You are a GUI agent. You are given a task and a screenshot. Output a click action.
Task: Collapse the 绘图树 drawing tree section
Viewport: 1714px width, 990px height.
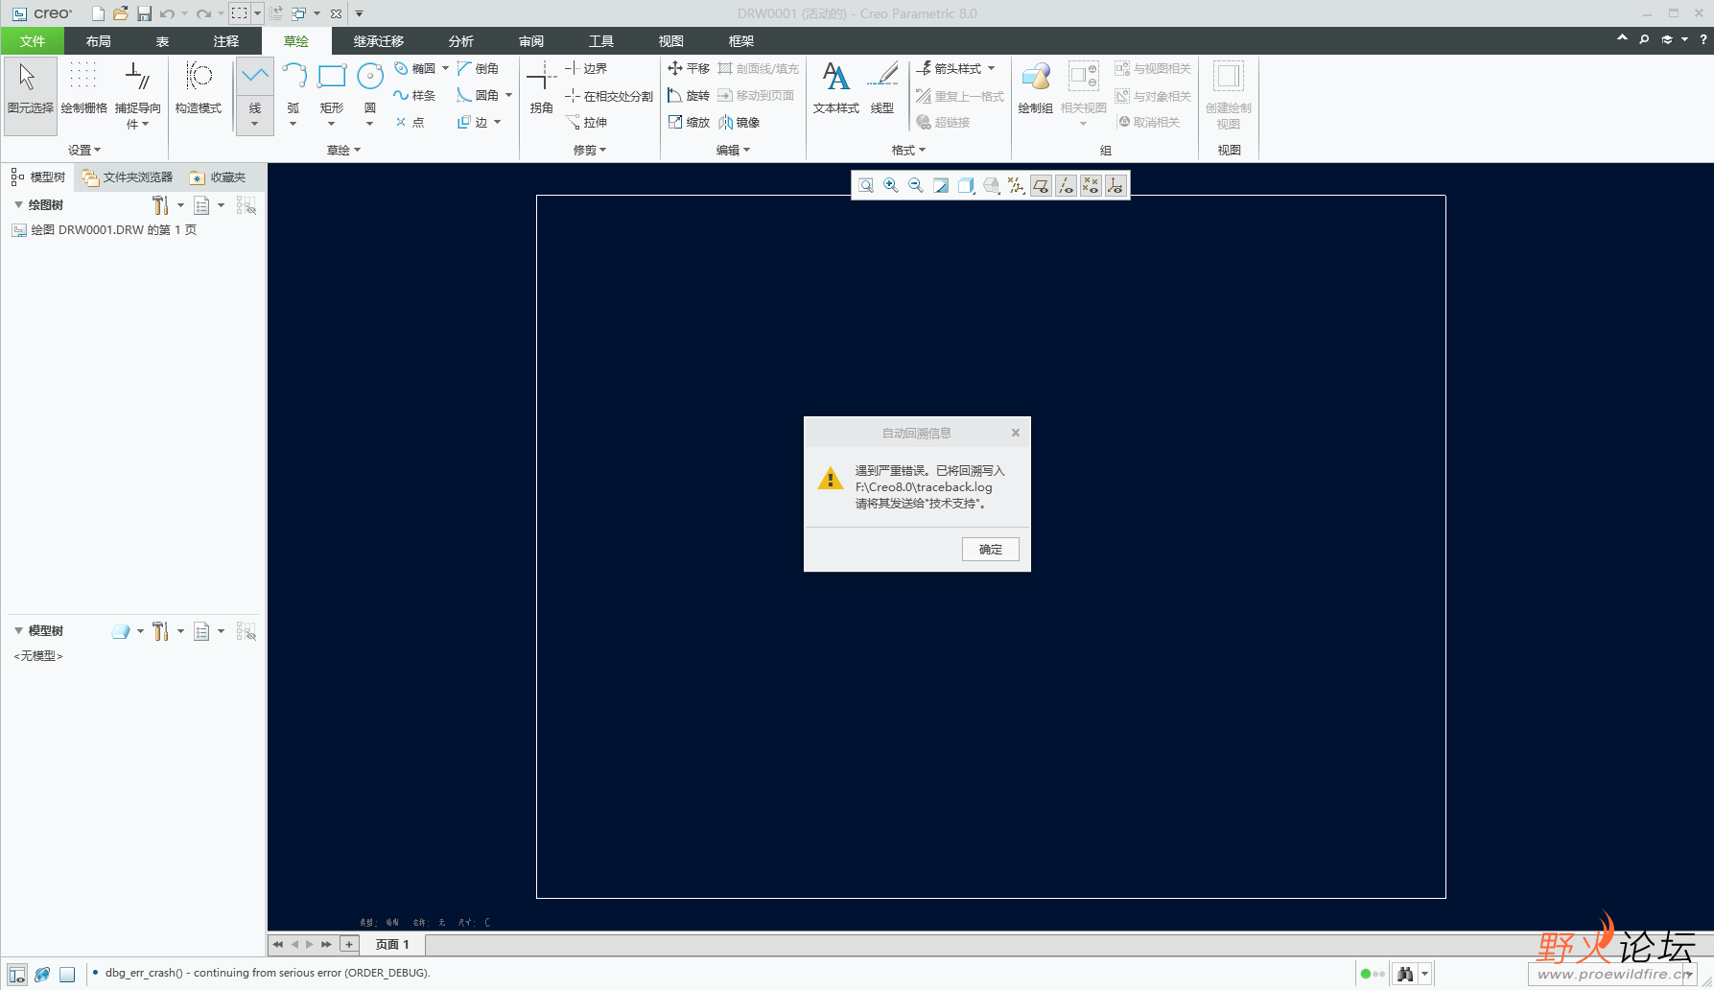point(18,205)
